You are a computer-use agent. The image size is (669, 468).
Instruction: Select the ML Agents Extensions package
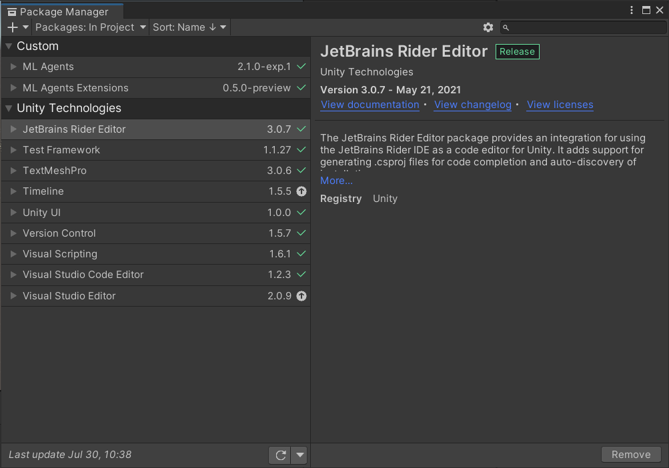click(x=155, y=88)
